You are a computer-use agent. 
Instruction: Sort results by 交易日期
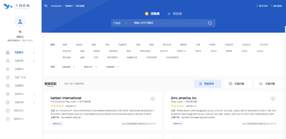click(238, 84)
